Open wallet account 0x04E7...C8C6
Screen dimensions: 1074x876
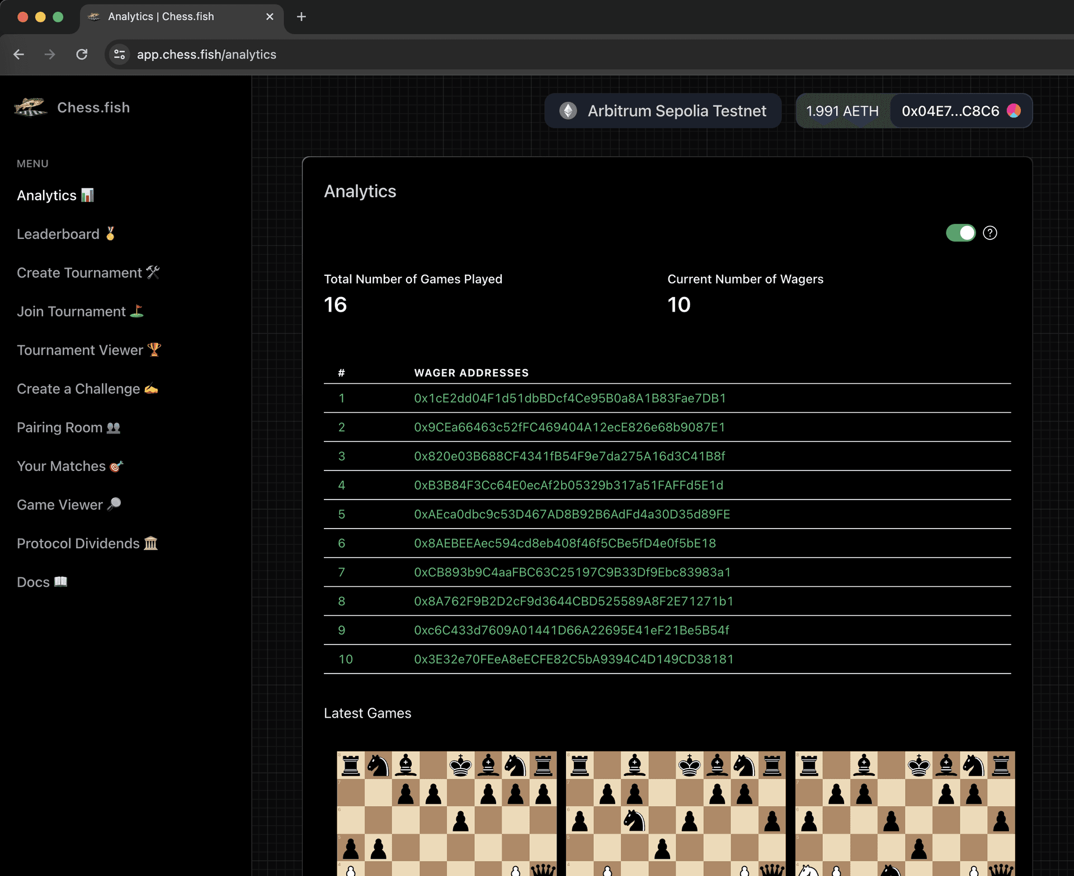[961, 111]
